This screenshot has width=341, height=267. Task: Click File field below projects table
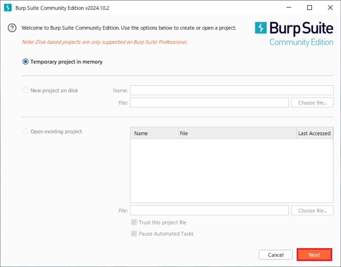pyautogui.click(x=209, y=210)
